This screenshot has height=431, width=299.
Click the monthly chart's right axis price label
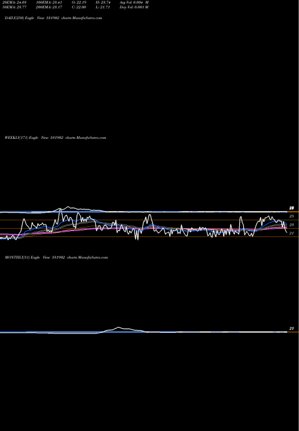point(292,329)
